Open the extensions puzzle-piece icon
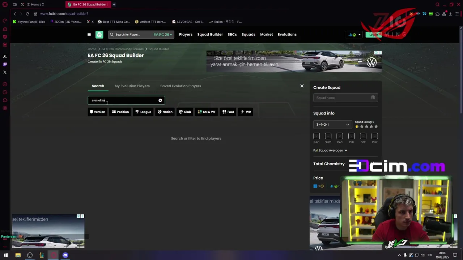Image resolution: width=463 pixels, height=260 pixels. tap(437, 14)
